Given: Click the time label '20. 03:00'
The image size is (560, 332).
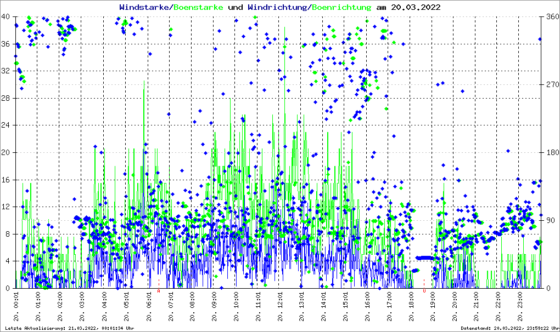Looking at the screenshot, I should tap(82, 306).
